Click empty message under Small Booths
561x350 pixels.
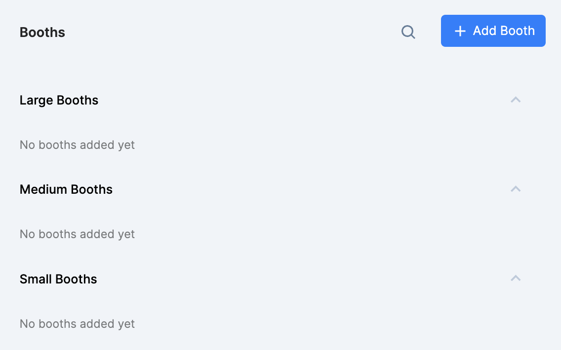(77, 324)
